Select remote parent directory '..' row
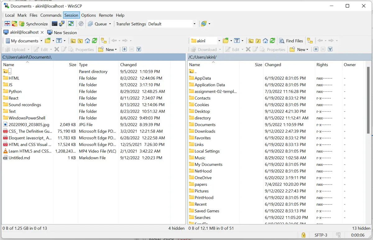 (193, 72)
